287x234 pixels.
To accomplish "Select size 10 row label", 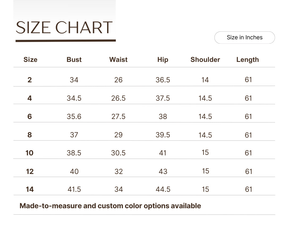I will (29, 153).
